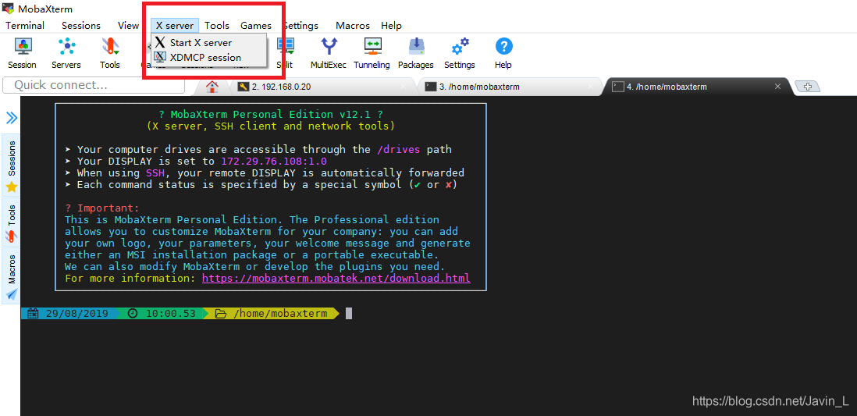Open the View menu
Screen dimensions: 857x416
(129, 26)
